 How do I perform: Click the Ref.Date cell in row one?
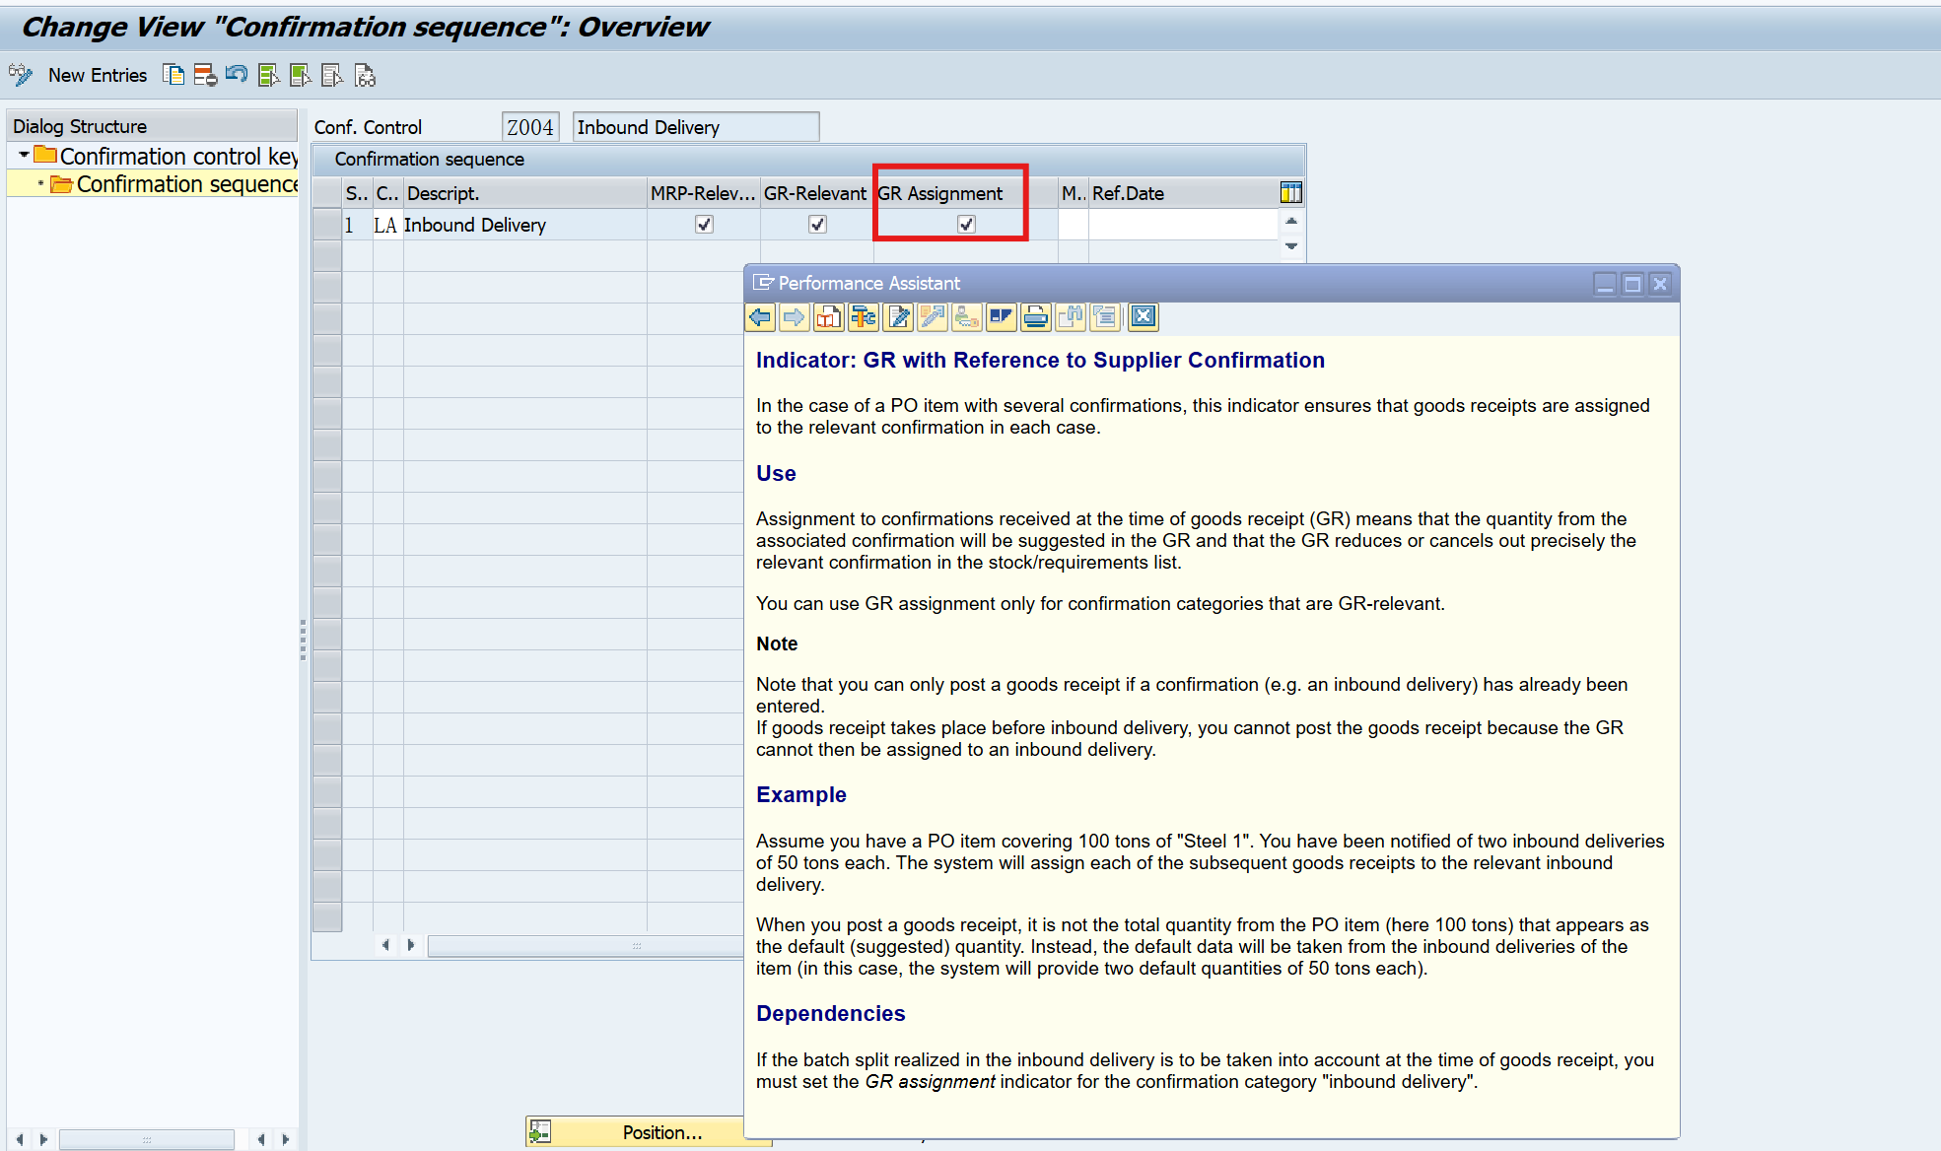[x=1182, y=225]
